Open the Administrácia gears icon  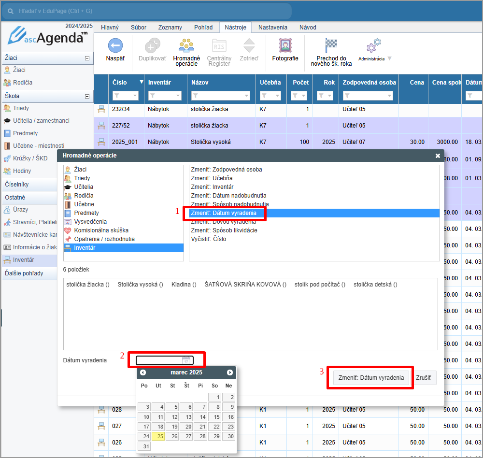pos(374,45)
